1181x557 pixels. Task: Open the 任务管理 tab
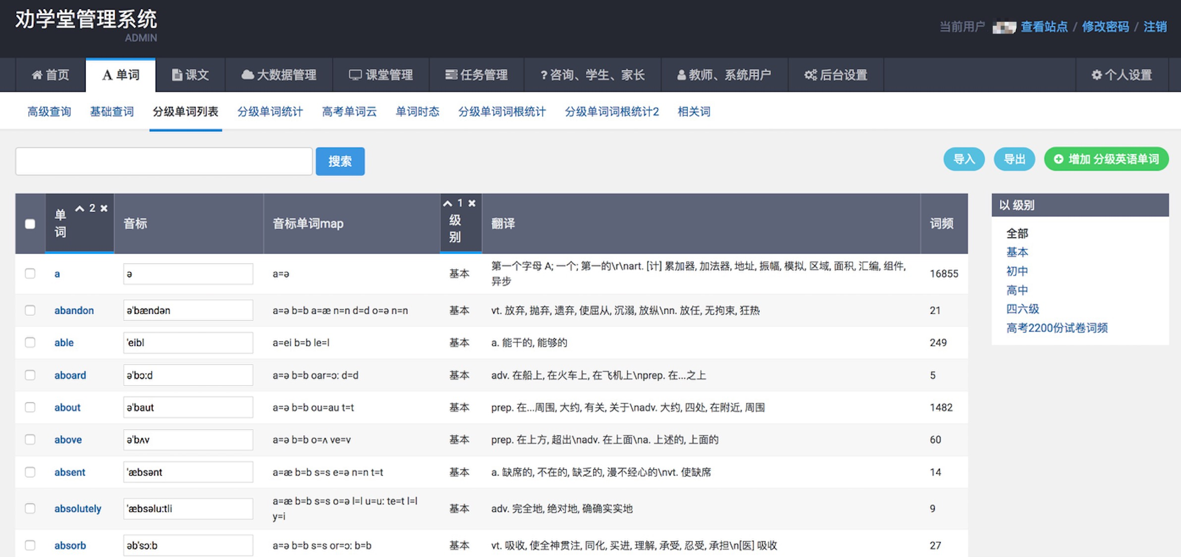(477, 75)
